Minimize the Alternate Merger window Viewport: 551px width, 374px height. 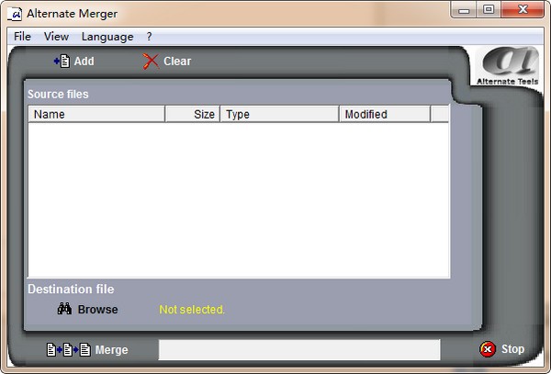click(x=464, y=10)
